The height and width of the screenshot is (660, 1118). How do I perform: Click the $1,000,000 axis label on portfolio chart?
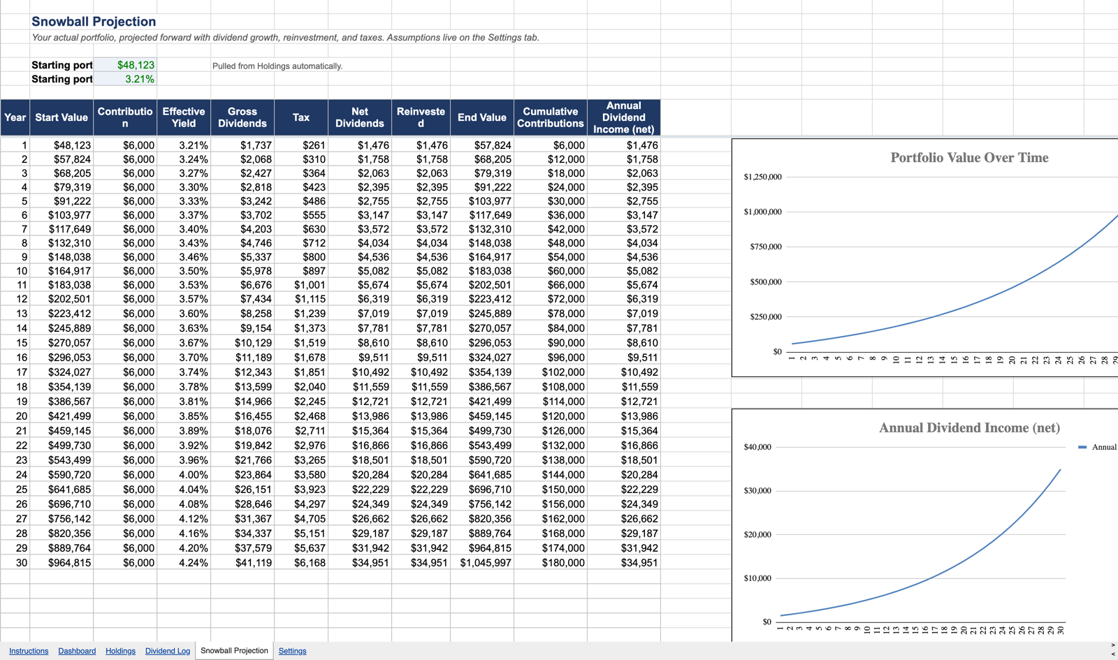click(x=763, y=212)
